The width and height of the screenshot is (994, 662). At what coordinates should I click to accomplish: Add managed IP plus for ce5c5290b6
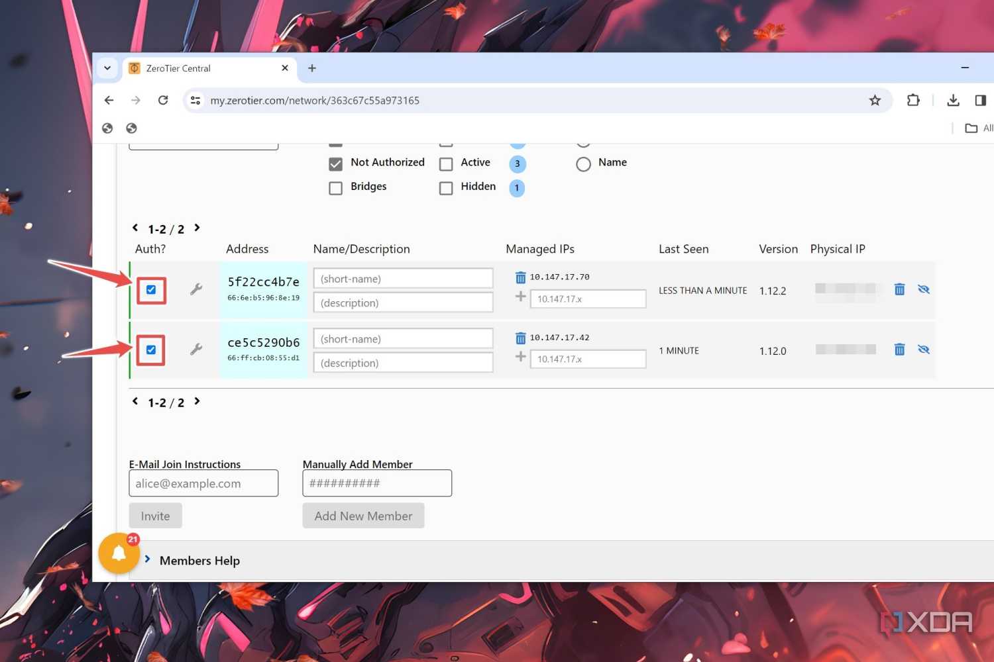[521, 357]
